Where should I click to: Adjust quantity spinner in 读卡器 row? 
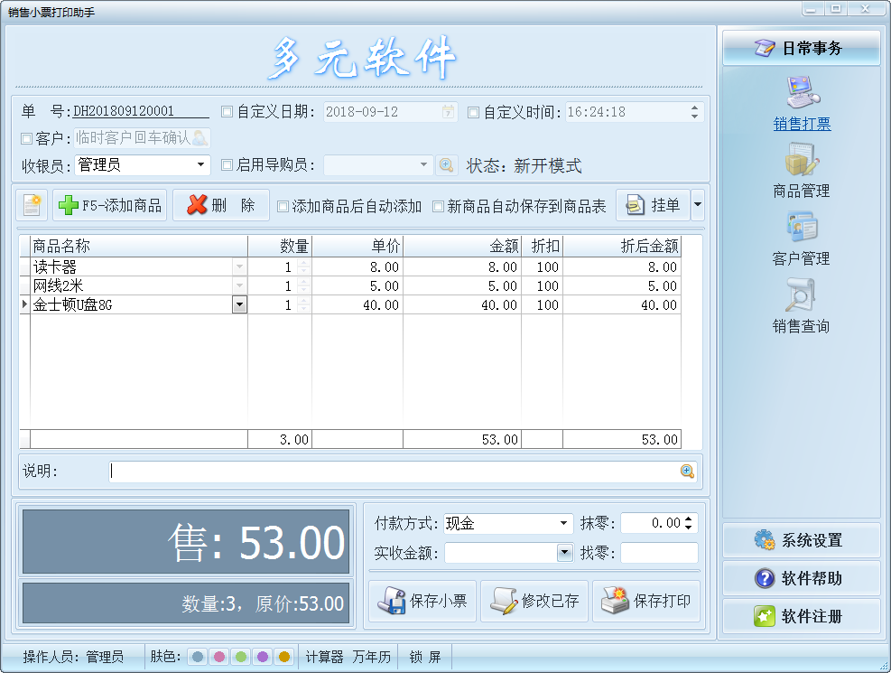coord(304,266)
